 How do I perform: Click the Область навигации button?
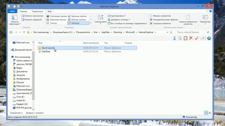point(14,20)
